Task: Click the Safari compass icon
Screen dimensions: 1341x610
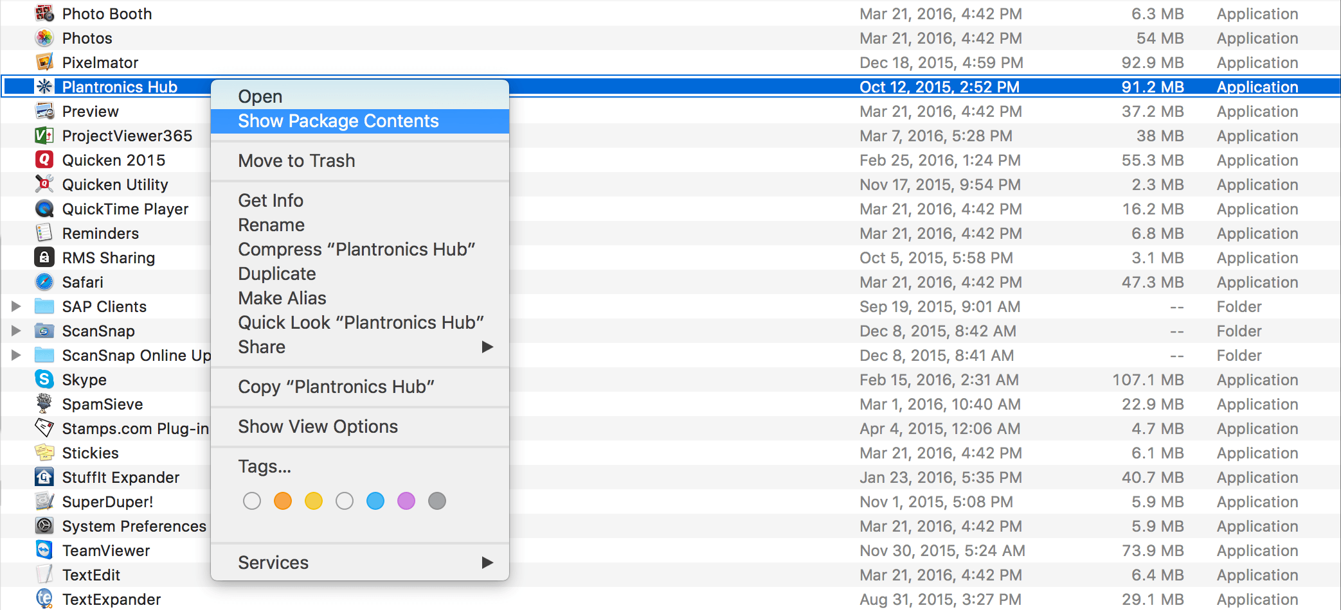Action: (x=44, y=282)
